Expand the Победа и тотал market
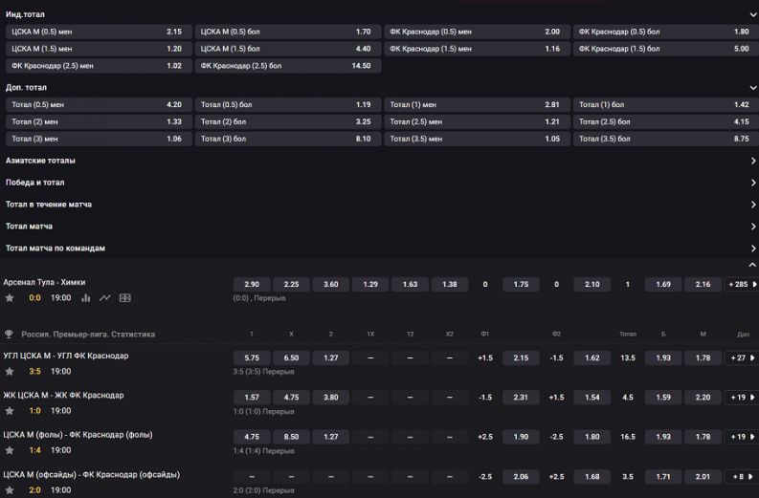 753,183
